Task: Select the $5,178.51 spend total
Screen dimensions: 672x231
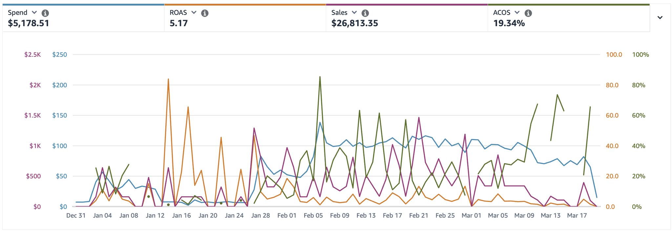Action: pyautogui.click(x=29, y=23)
